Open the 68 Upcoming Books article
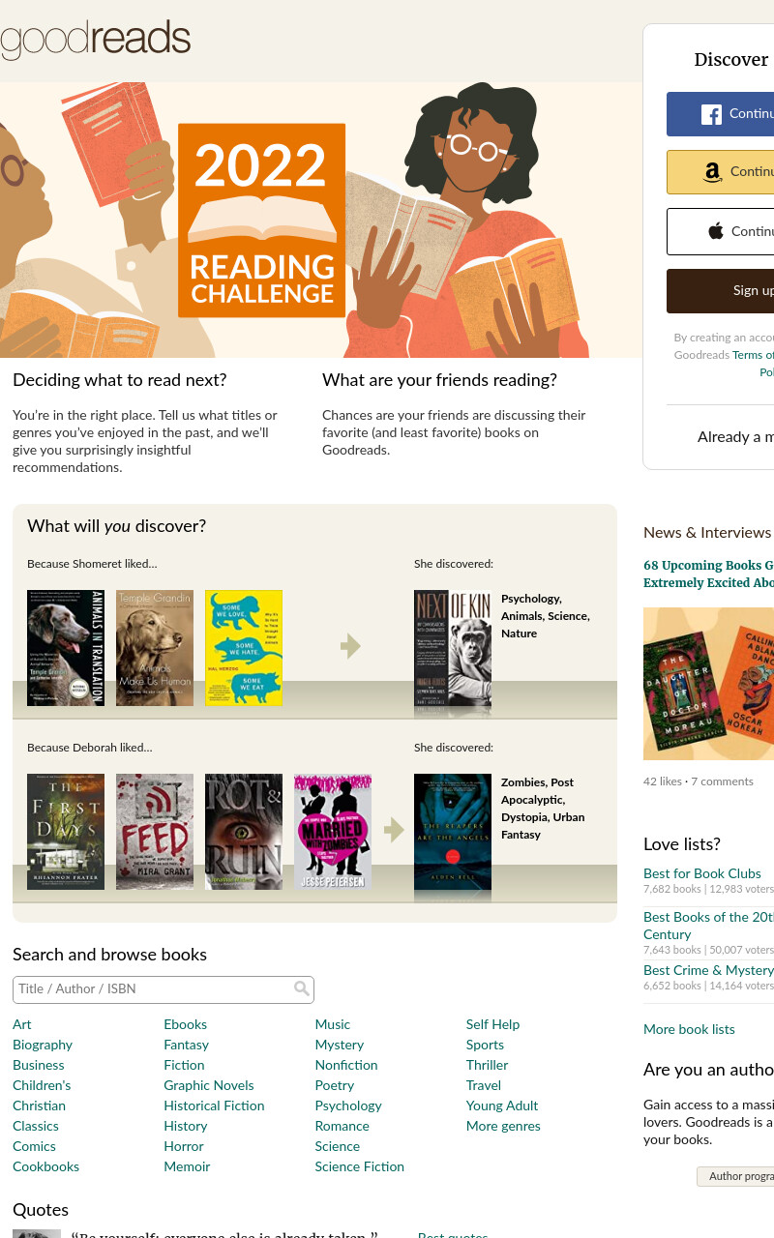The height and width of the screenshot is (1238, 774). pos(708,574)
